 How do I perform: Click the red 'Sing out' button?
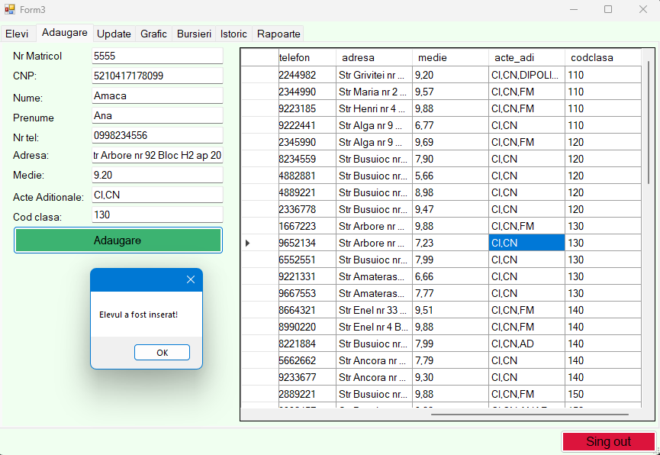(x=608, y=441)
